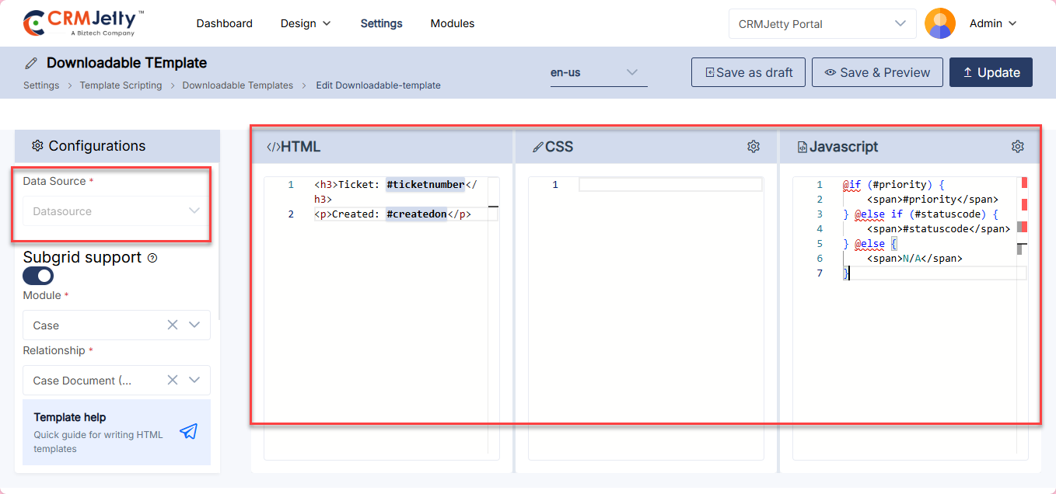Viewport: 1056px width, 494px height.
Task: Click the CRMJetty logo
Action: 83,23
